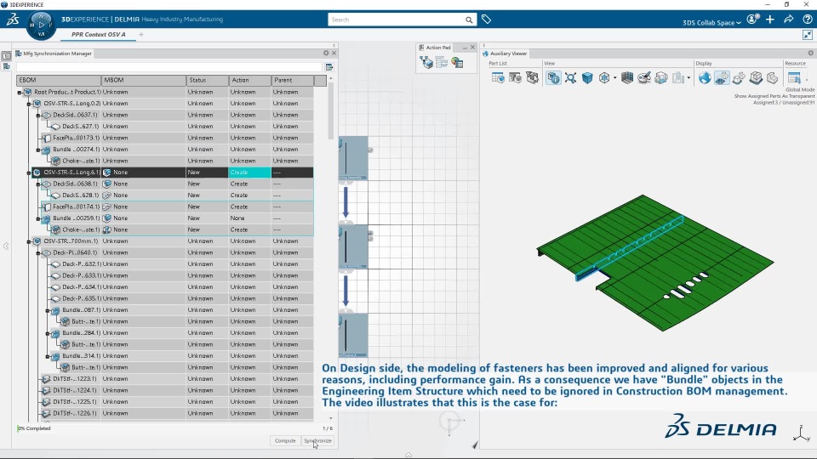Click the Compute button
The width and height of the screenshot is (817, 459).
point(285,441)
